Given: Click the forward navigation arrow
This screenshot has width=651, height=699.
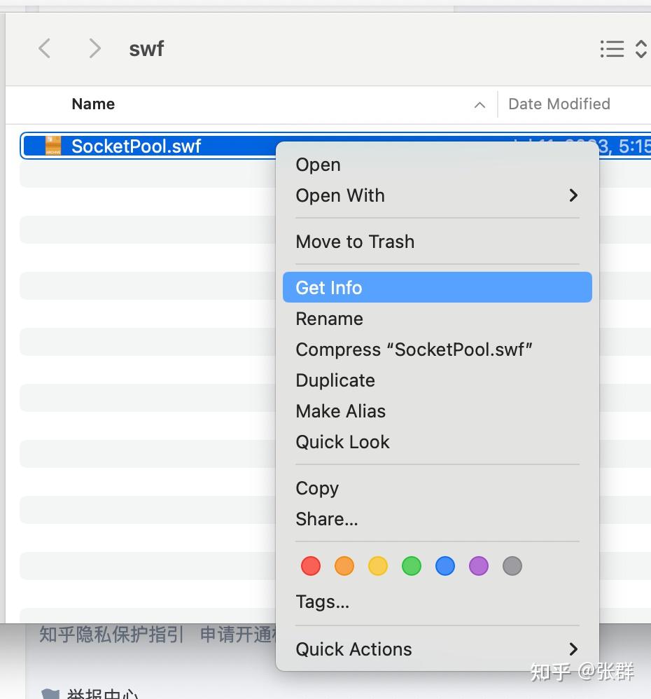Looking at the screenshot, I should pyautogui.click(x=94, y=48).
